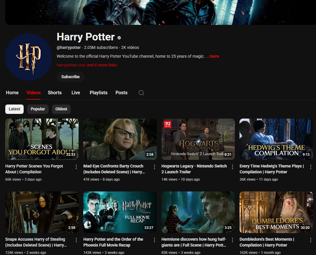Play the Snape and Harry staircase thumbnail
316x255 pixels.
[x=42, y=212]
